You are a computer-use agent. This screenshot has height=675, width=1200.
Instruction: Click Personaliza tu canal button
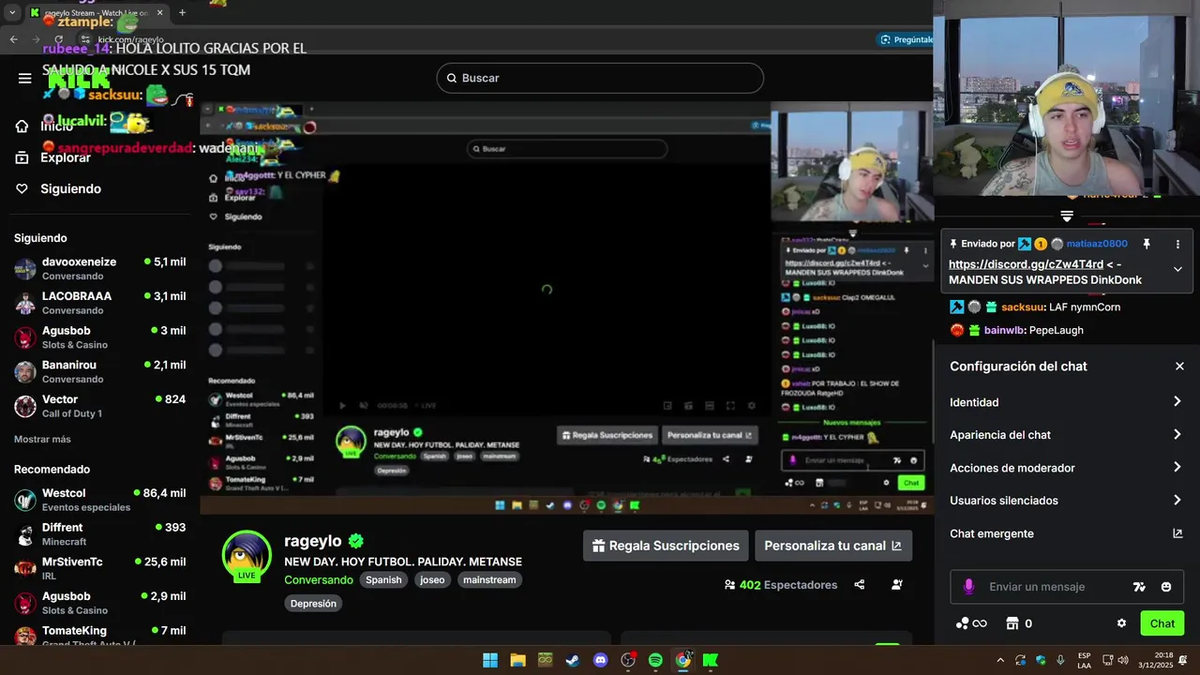pyautogui.click(x=833, y=546)
